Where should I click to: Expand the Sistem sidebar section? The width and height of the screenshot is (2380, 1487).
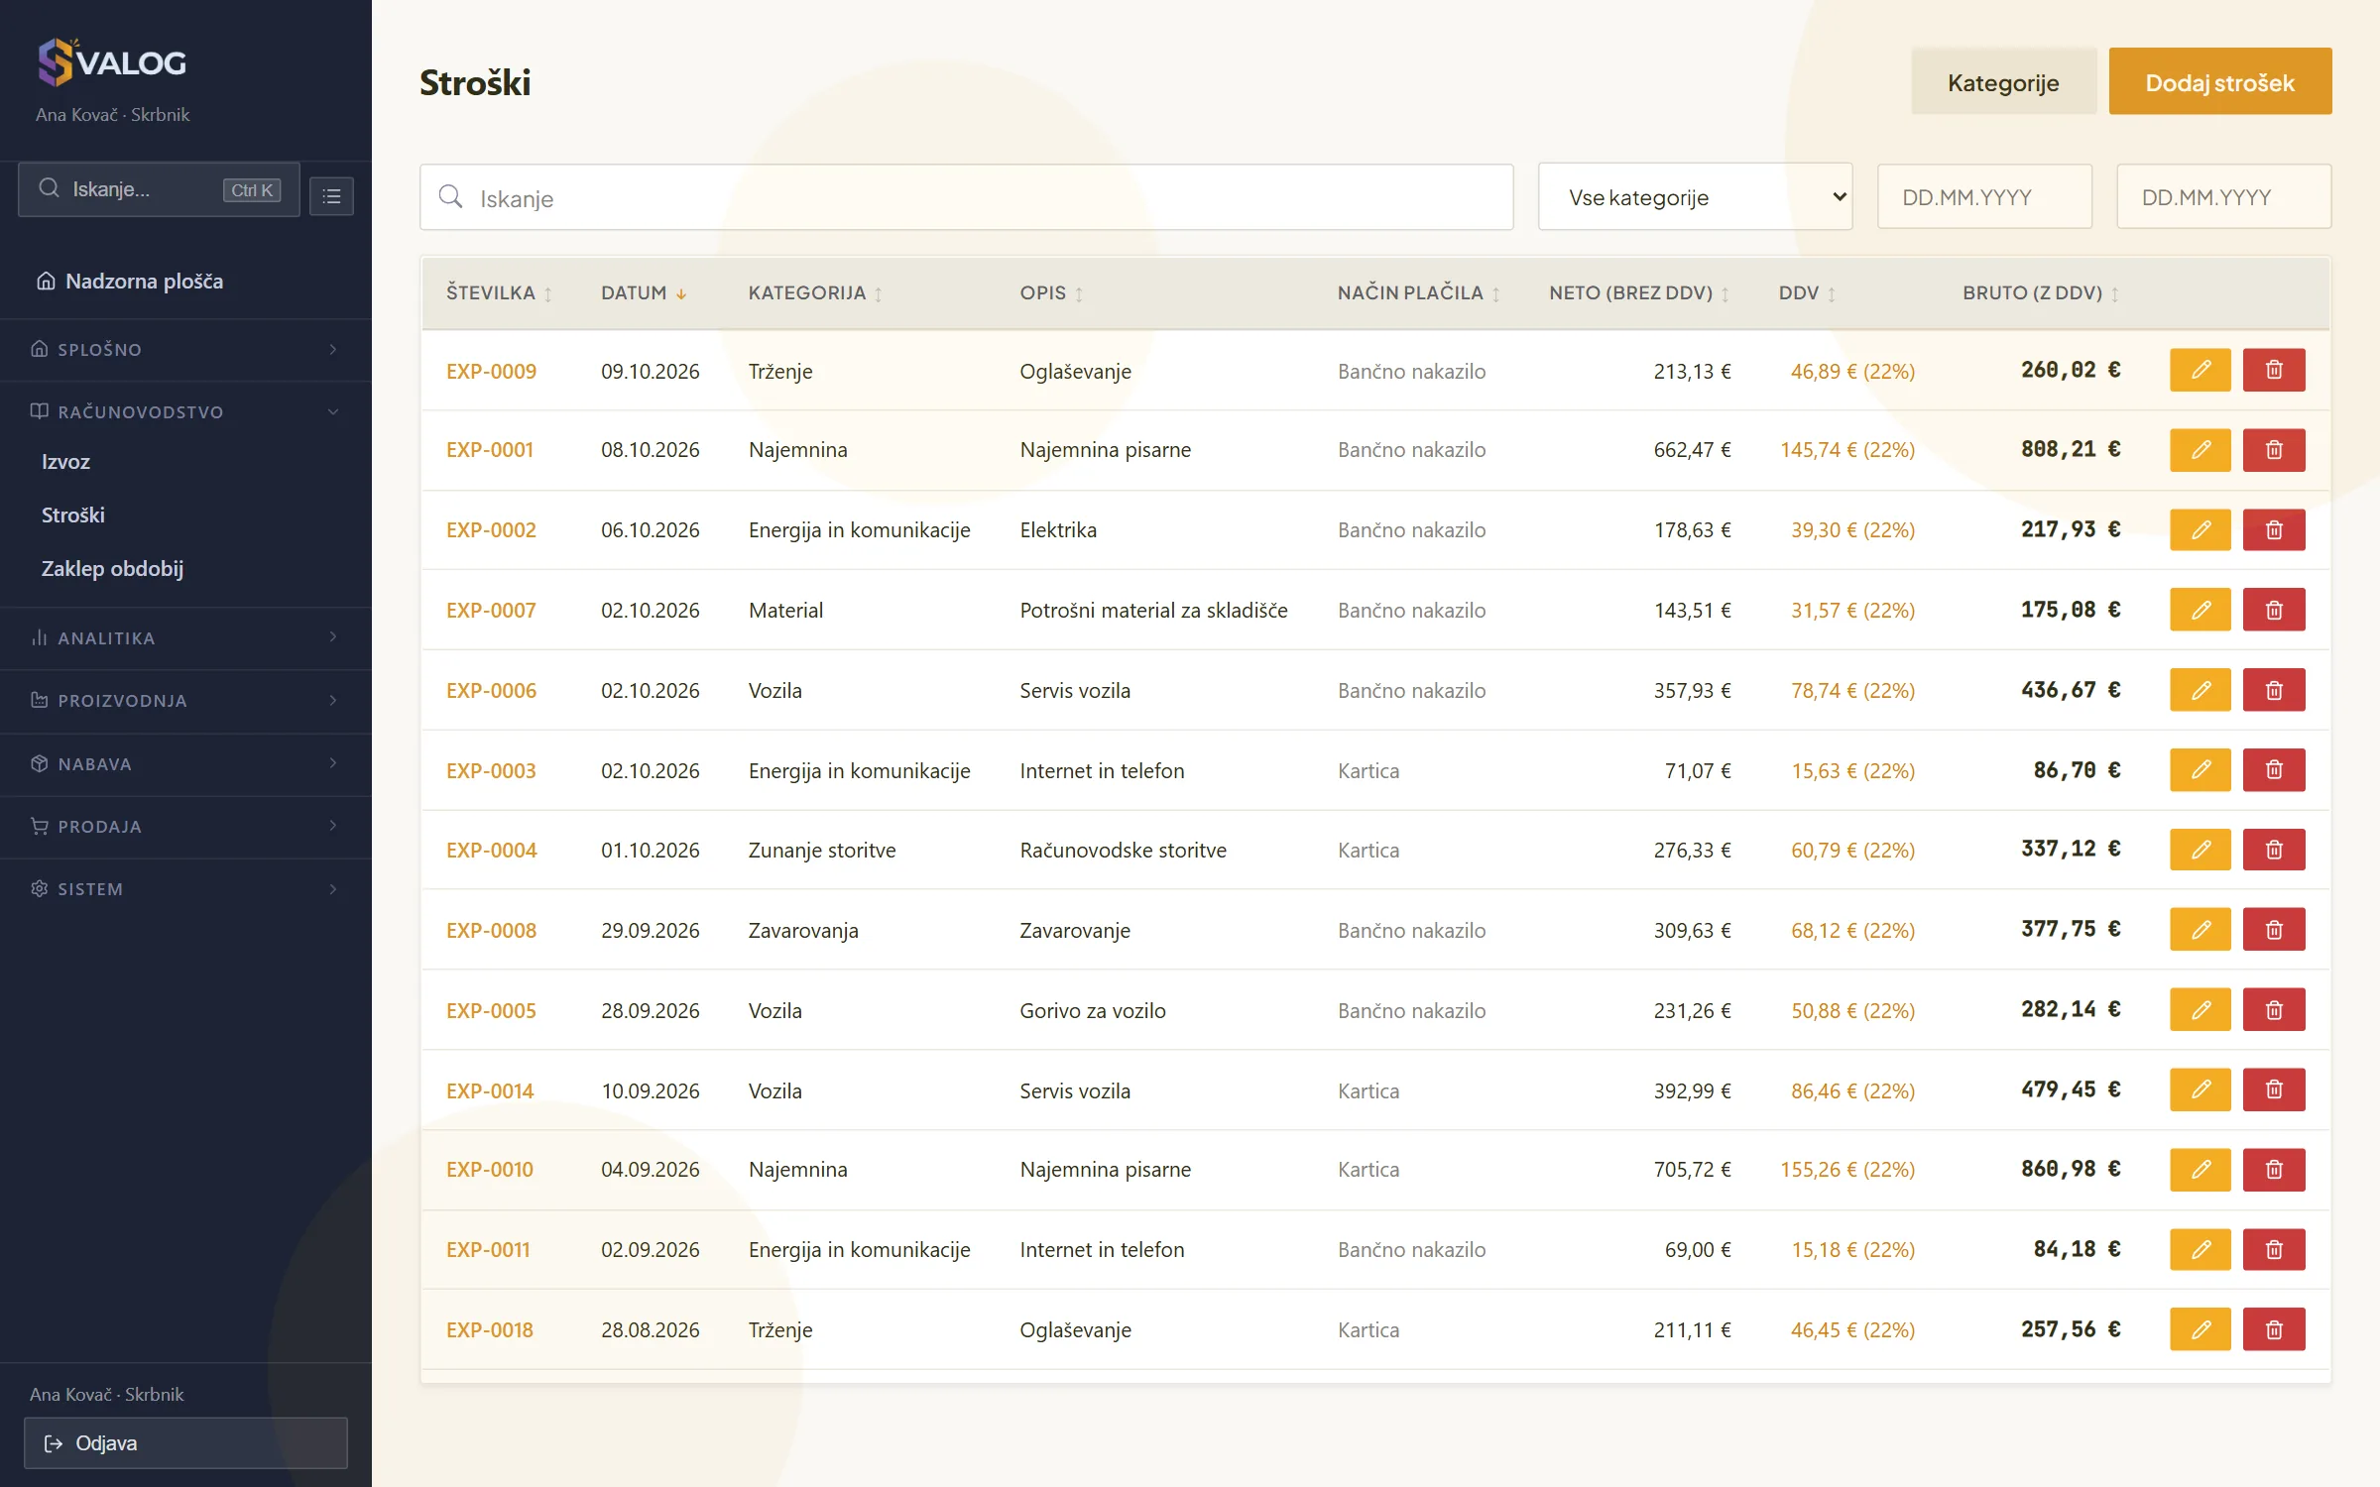tap(185, 888)
